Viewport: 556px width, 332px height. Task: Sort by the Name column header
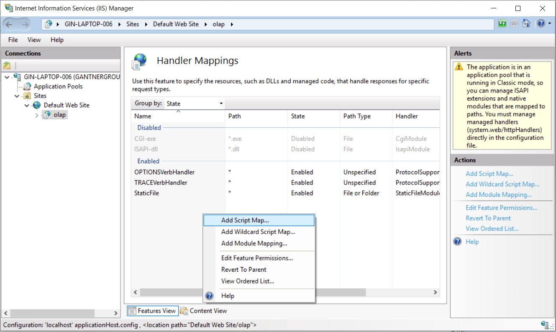coord(179,116)
